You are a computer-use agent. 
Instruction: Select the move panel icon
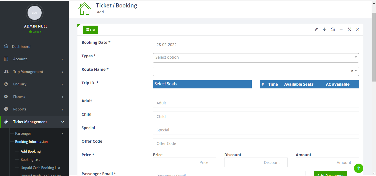click(324, 29)
